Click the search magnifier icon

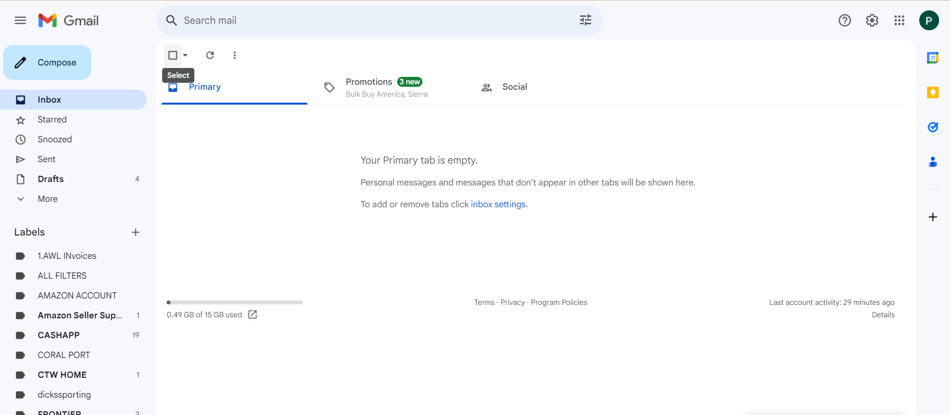pyautogui.click(x=172, y=20)
